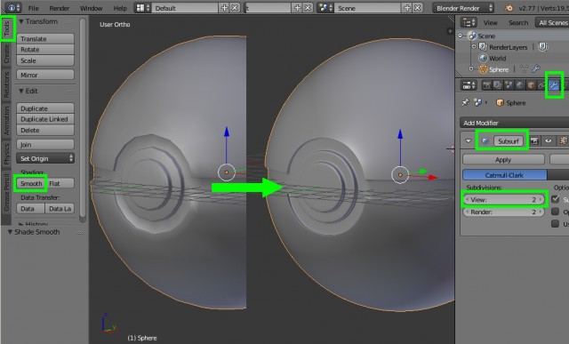Adjust the Render subdivisions field

coord(504,212)
